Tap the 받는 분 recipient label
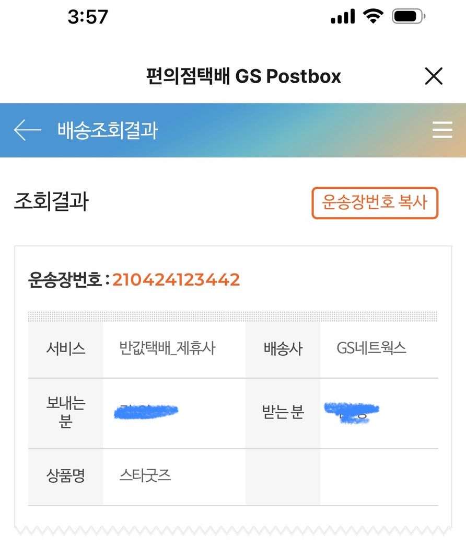Image resolution: width=466 pixels, height=544 pixels. (283, 413)
